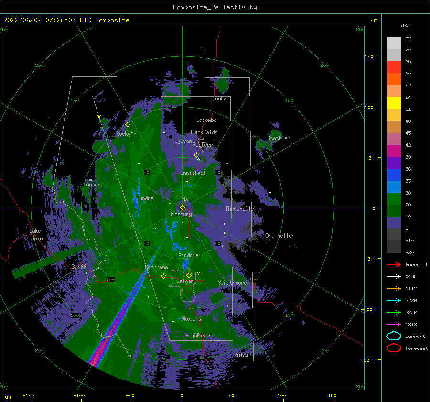Screen dimensions: 430x402
Task: Click the Airdrie label
Action: [188, 255]
